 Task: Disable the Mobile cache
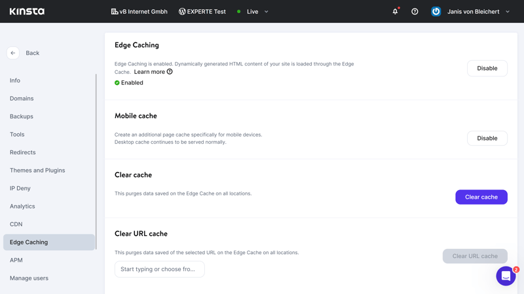[x=487, y=139]
